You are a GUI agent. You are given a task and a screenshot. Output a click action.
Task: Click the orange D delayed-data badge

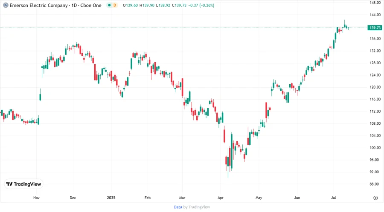coord(115,5)
